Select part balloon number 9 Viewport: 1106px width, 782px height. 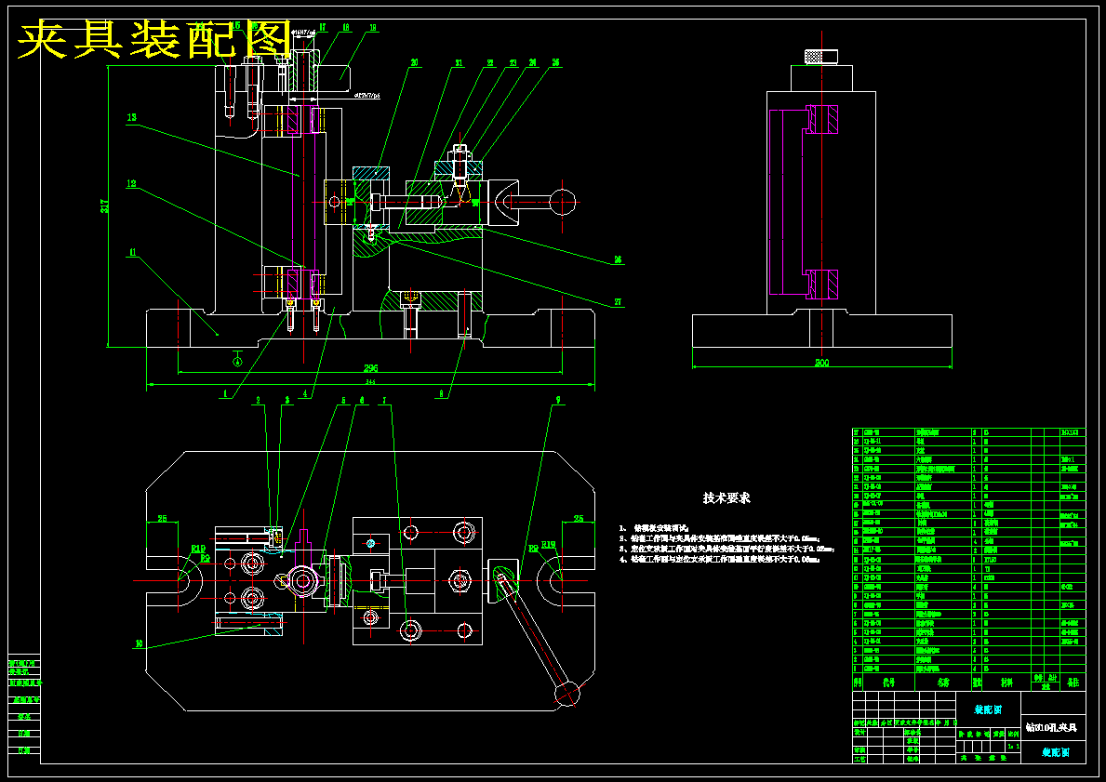(x=558, y=401)
